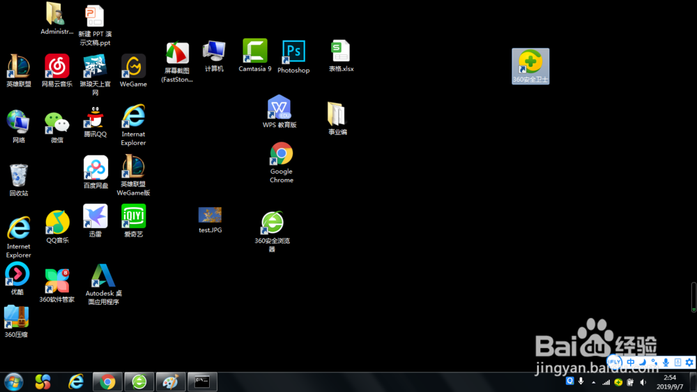Click the Show Desktop button

(x=694, y=382)
